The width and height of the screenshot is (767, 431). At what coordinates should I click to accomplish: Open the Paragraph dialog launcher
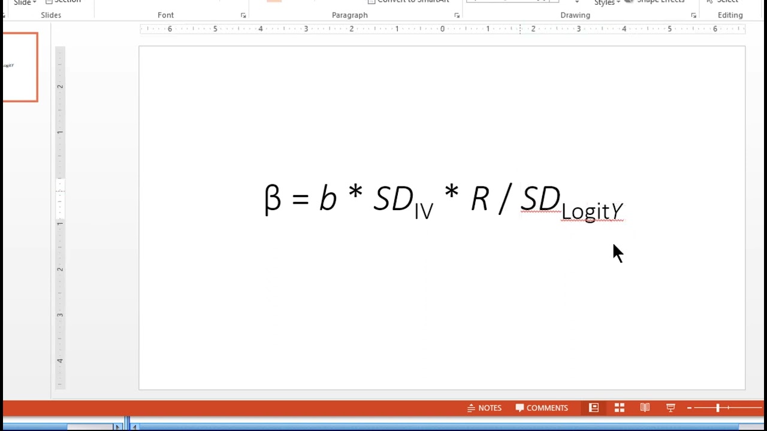tap(457, 16)
